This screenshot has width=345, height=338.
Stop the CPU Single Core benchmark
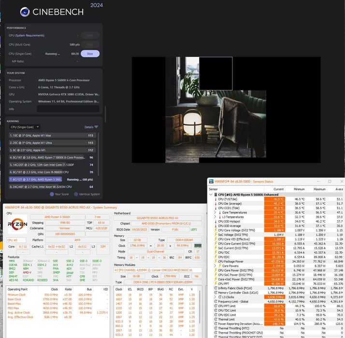point(90,54)
